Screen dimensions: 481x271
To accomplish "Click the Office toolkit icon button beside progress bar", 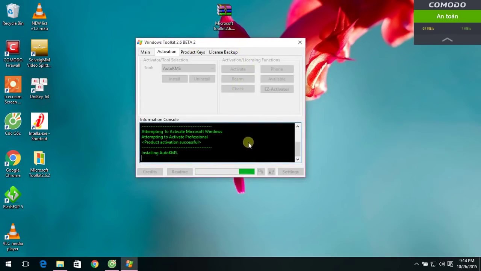I will click(x=261, y=172).
